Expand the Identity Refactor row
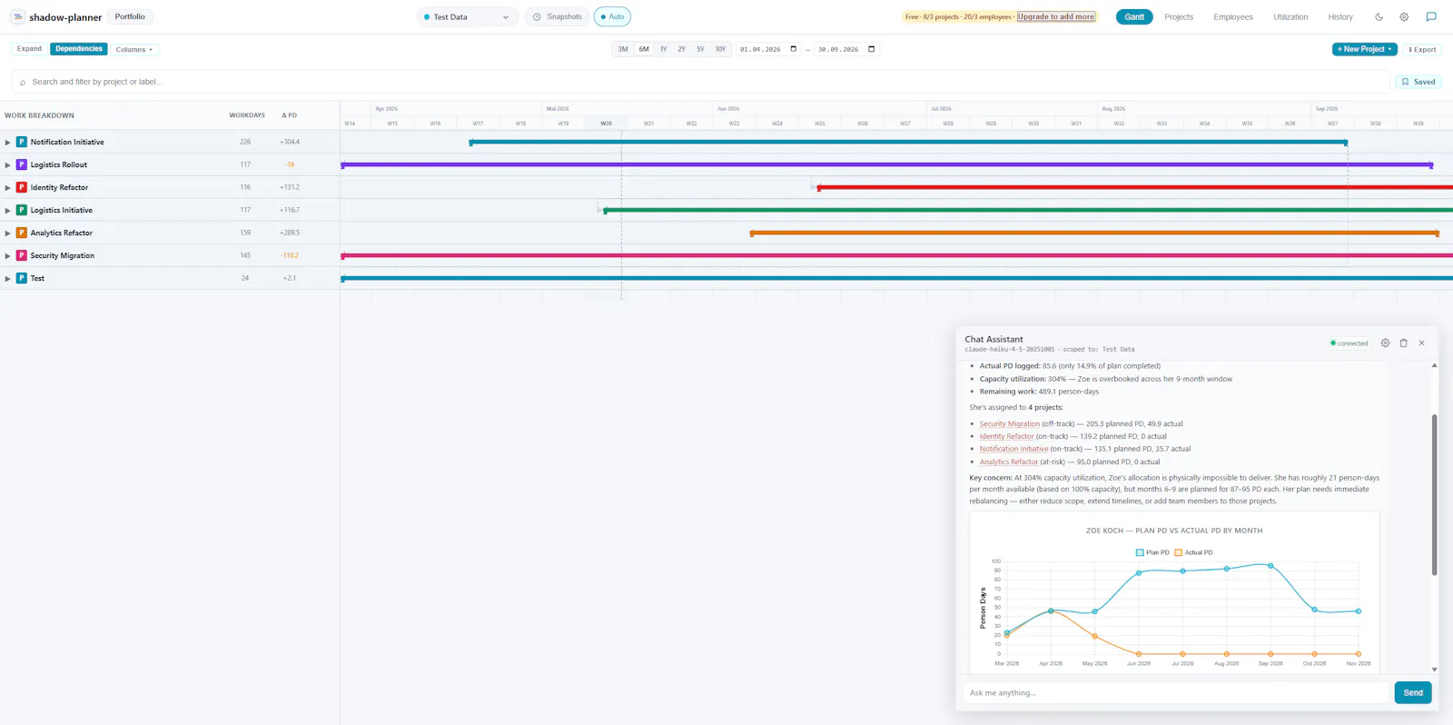Screen dimensions: 1453x725 coord(7,187)
